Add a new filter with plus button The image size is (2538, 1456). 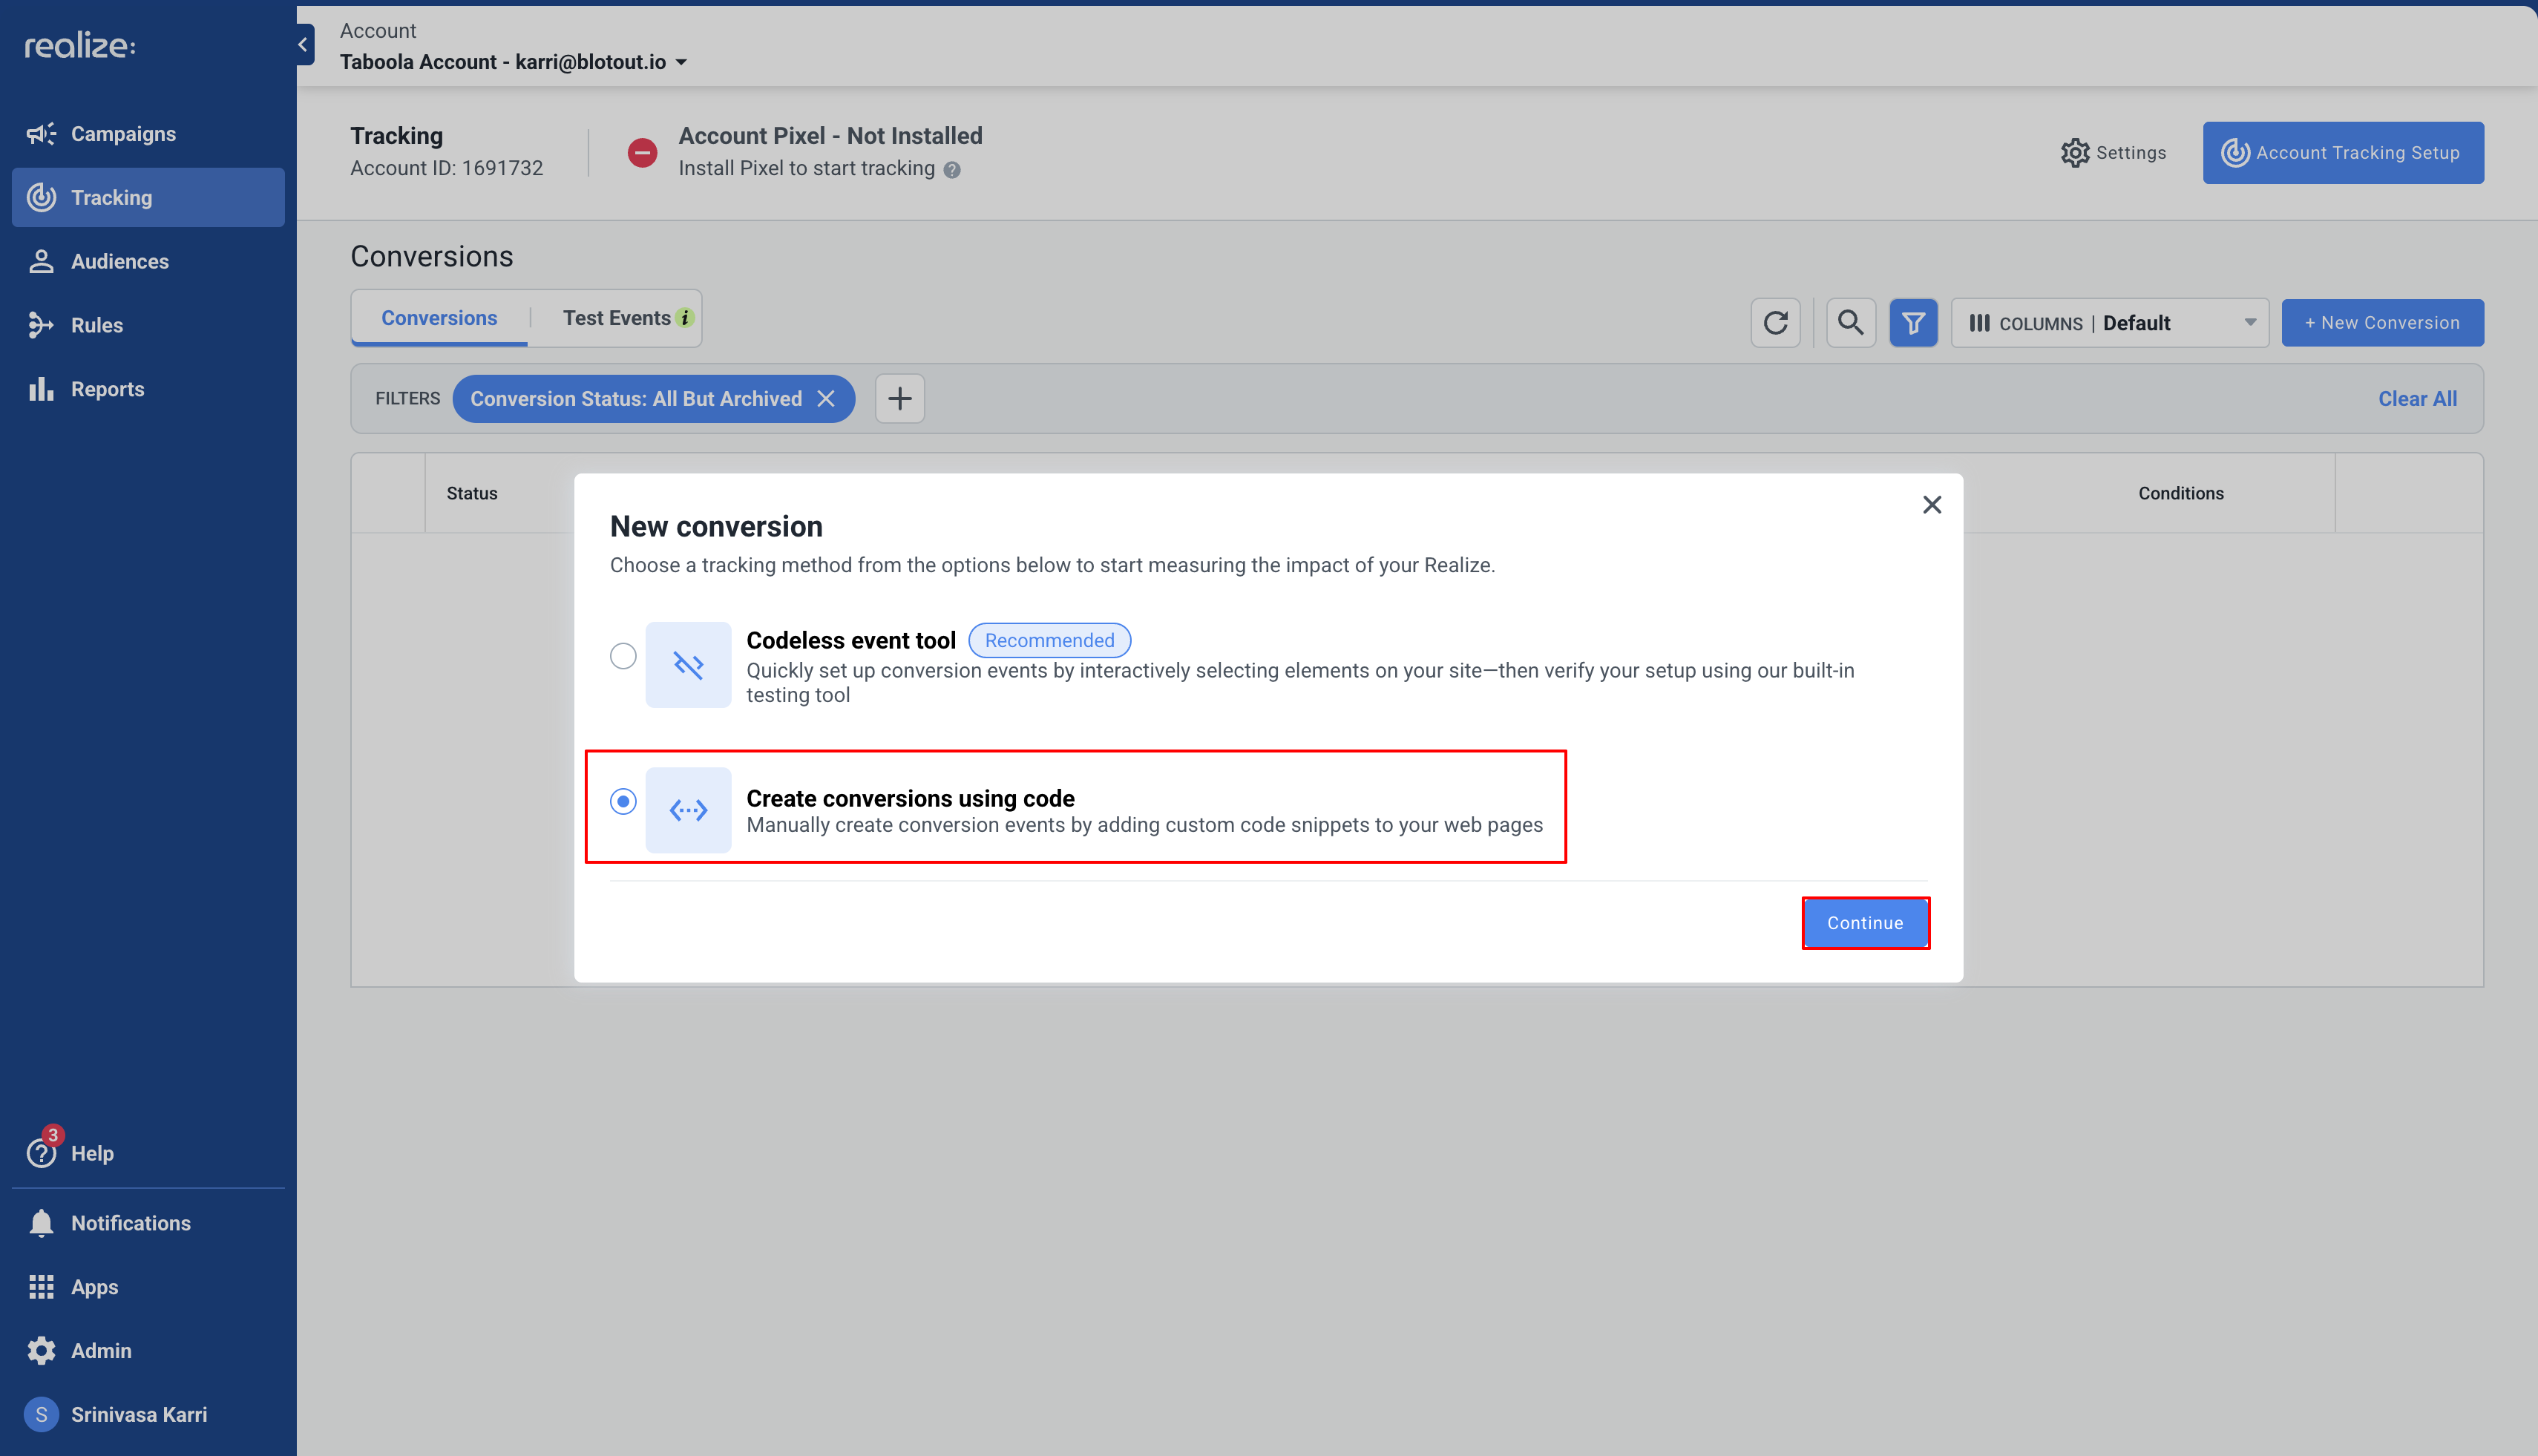tap(899, 399)
